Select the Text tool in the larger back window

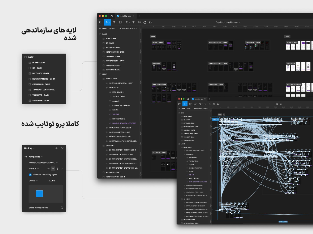(x=133, y=22)
